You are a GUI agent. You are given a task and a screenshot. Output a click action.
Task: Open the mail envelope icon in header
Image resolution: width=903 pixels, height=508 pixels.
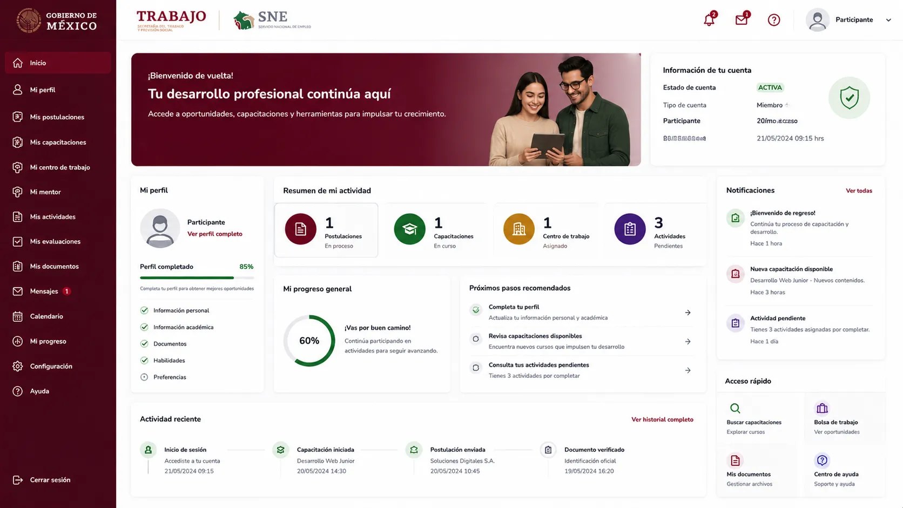click(742, 20)
